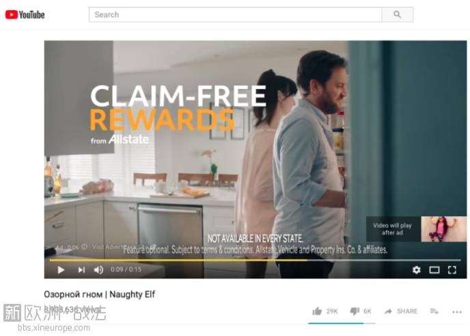470x336 pixels.
Task: Seek on the yellow ad progress bar
Action: coord(255,260)
